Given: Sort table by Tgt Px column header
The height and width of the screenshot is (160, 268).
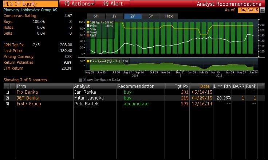Looking at the screenshot, I should [177, 86].
